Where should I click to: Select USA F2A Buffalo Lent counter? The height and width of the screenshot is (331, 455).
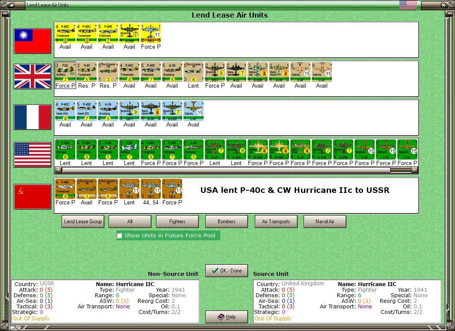coord(129,149)
